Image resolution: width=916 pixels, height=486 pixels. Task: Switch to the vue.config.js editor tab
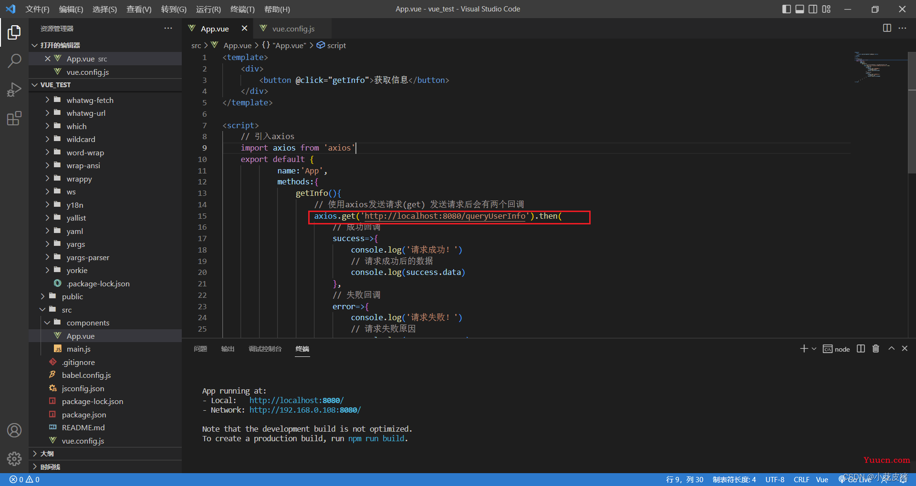click(292, 29)
